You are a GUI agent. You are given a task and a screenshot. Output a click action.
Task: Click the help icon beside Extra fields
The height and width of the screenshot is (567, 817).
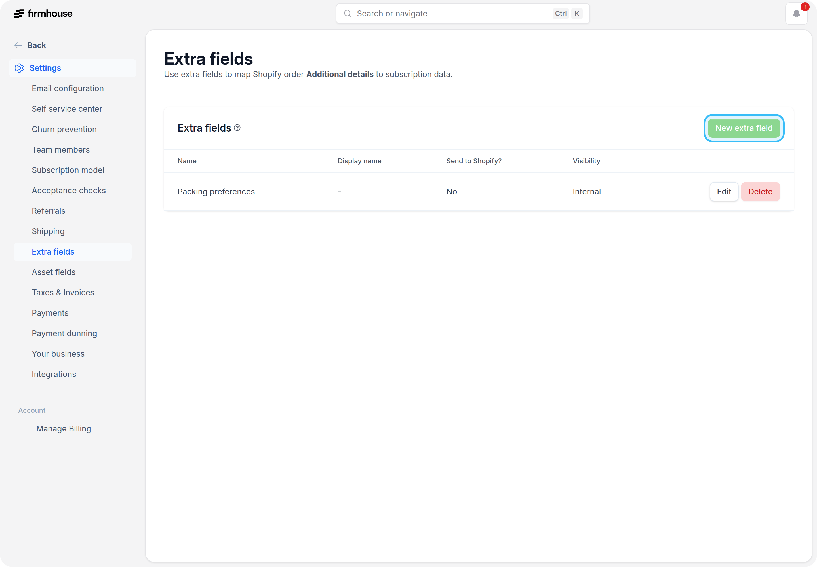(x=237, y=128)
